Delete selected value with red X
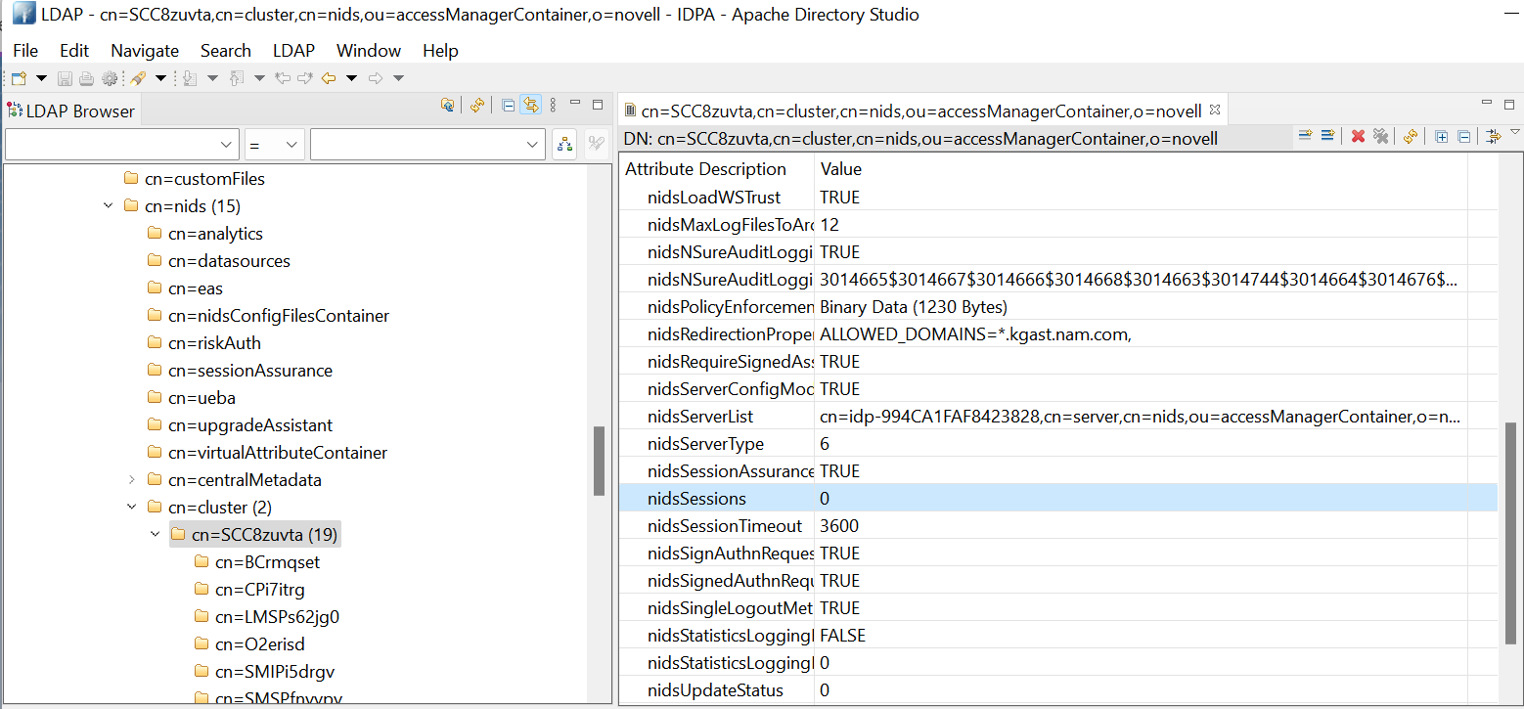This screenshot has width=1524, height=709. point(1358,137)
